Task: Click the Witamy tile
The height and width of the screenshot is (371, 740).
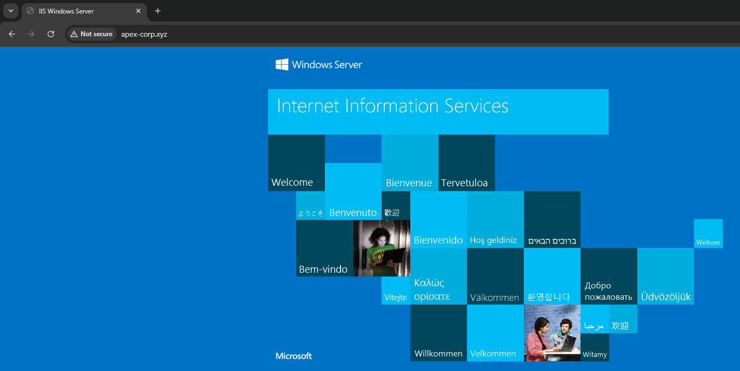Action: point(595,347)
